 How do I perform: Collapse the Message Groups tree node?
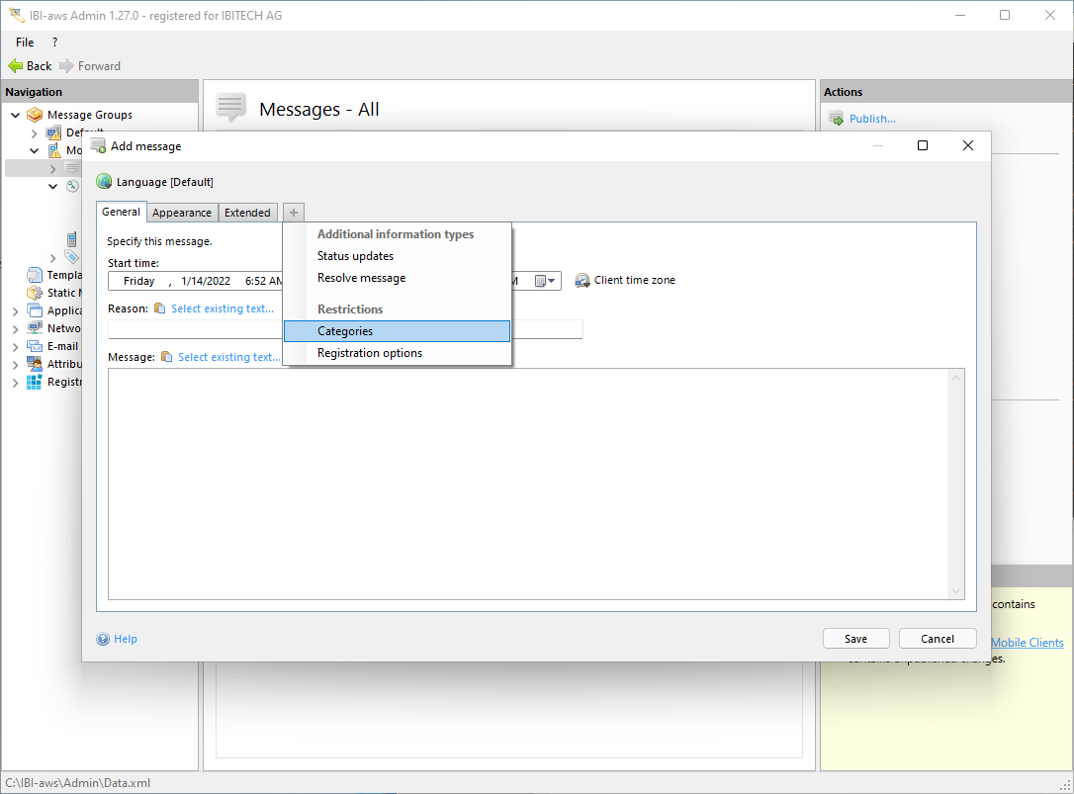[16, 115]
